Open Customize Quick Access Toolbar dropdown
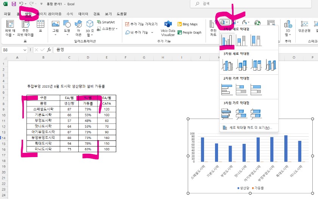Screen dimensions: 318x199 click(41, 4)
